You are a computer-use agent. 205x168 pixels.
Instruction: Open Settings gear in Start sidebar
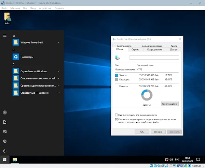tap(5, 141)
